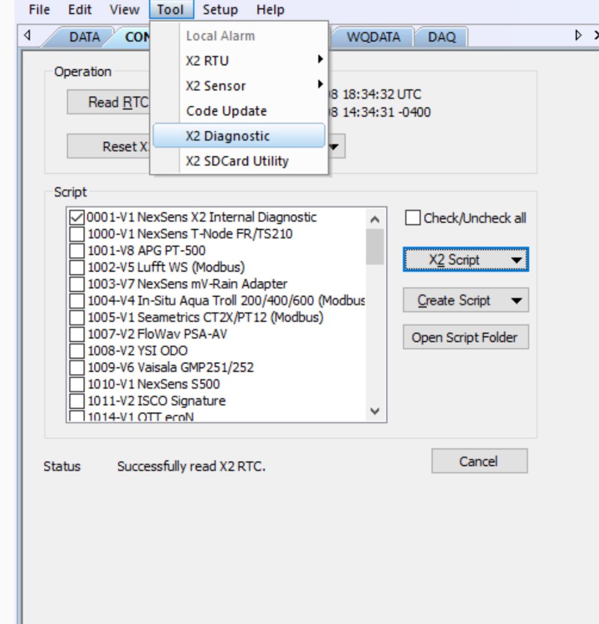Check 1010-V1 NexSens S500 script

coord(76,384)
